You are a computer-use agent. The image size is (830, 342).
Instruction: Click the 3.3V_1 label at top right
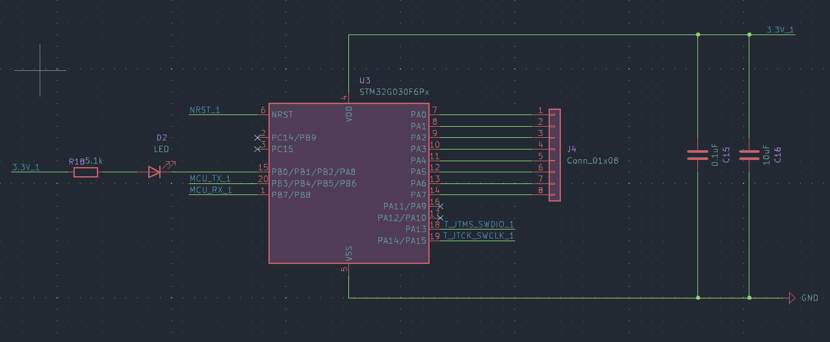pos(780,30)
